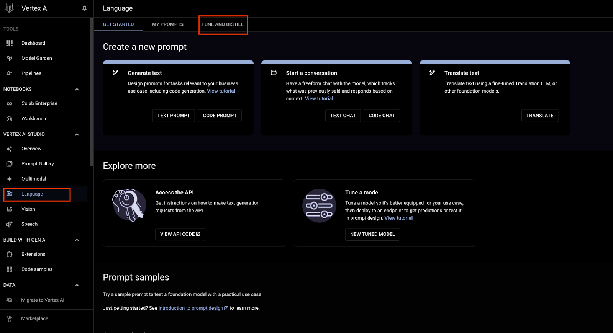
Task: Click the external link icon after prompt design link
Action: (x=226, y=308)
